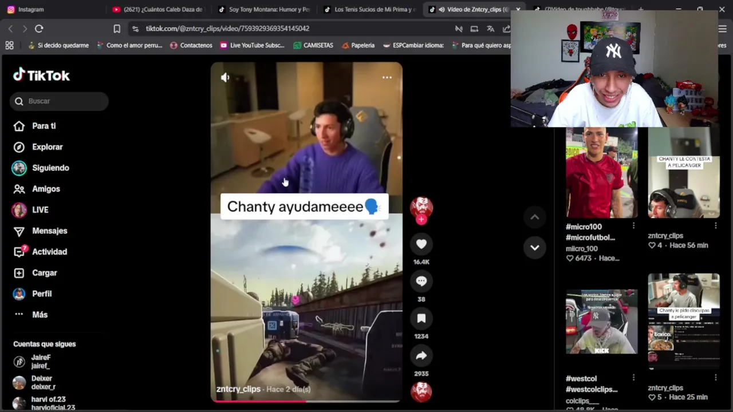The height and width of the screenshot is (412, 733).
Task: Click Chanty ayudameeee caption text
Action: point(304,207)
